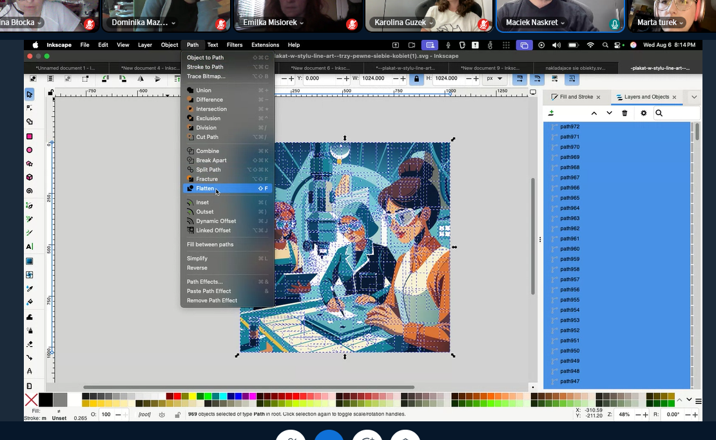
Task: Move selection down with the down arrow
Action: [x=609, y=113]
